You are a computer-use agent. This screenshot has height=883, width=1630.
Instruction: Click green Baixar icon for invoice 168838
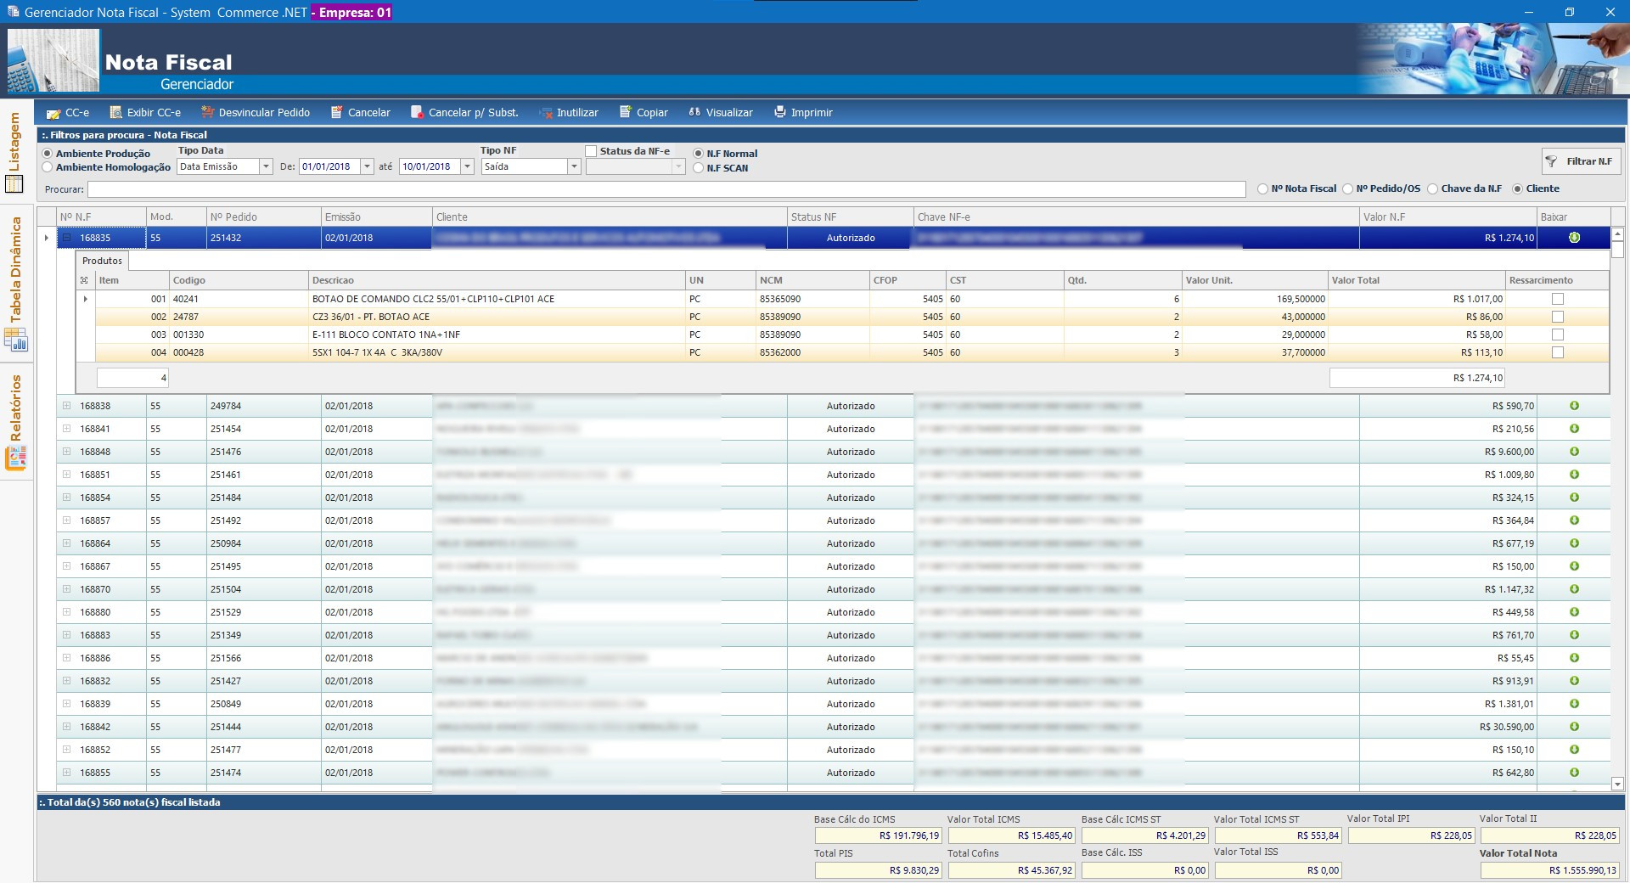(1574, 406)
